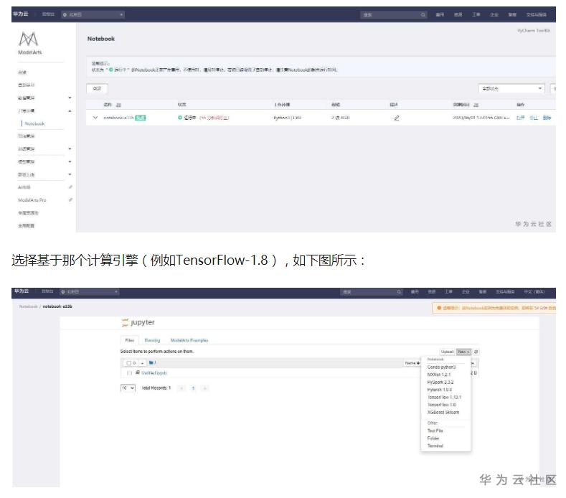The width and height of the screenshot is (566, 498).
Task: Click the sort icon beside the name column header
Action: [118, 105]
